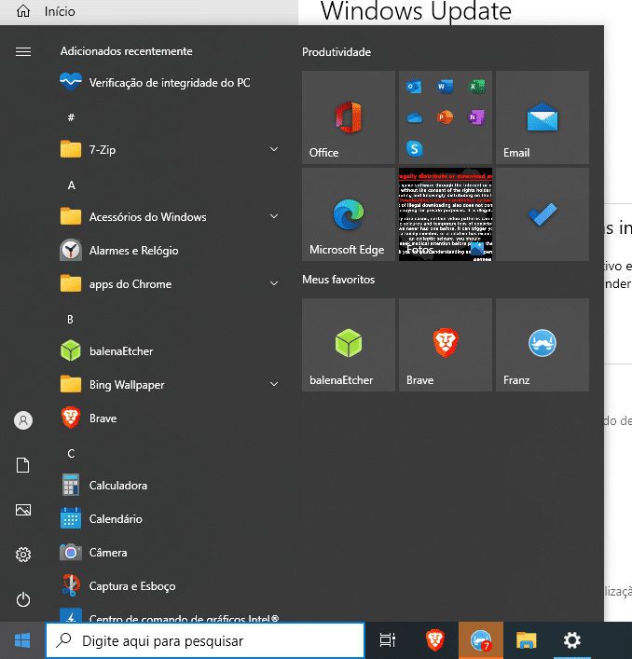Open Settings gear in Start sidebar
632x659 pixels.
point(23,555)
